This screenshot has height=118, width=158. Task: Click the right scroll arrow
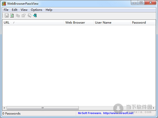tap(154, 108)
